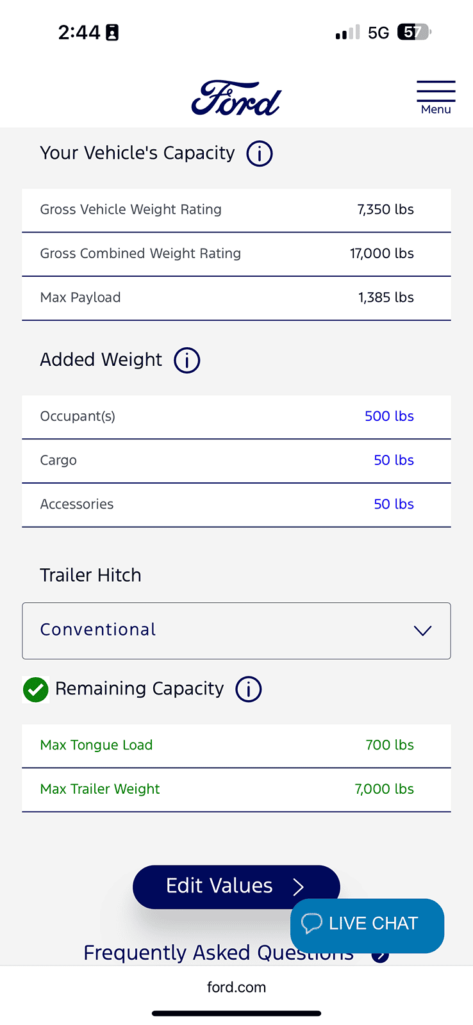Tap the Max Trailer Weight row
Viewport: 473px width, 1025px height.
[x=236, y=789]
